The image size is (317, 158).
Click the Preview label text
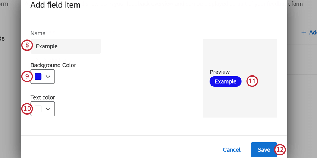tap(220, 72)
